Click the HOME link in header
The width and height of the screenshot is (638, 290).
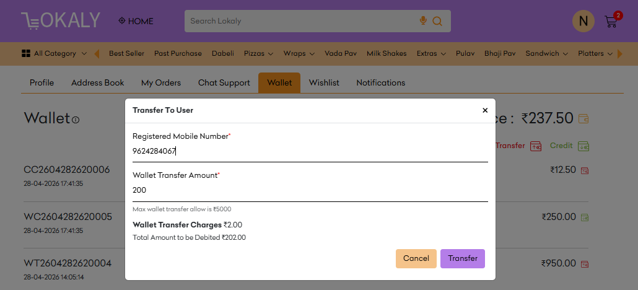[141, 21]
